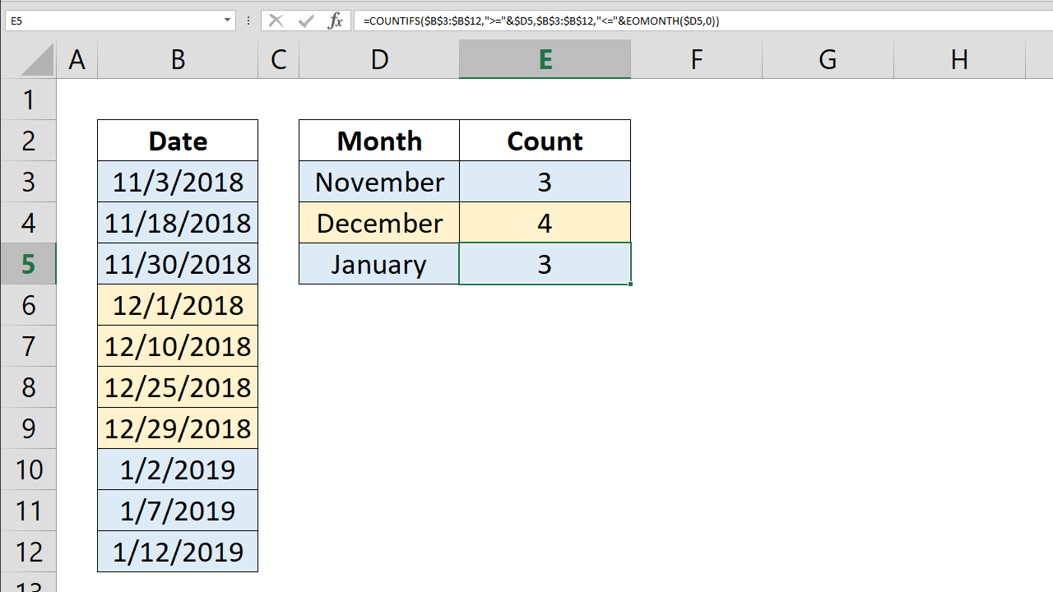
Task: Select column G header
Action: (x=828, y=59)
